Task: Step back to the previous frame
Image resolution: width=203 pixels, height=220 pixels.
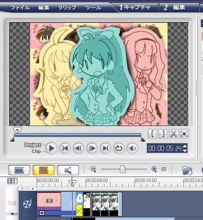Action: 78,148
